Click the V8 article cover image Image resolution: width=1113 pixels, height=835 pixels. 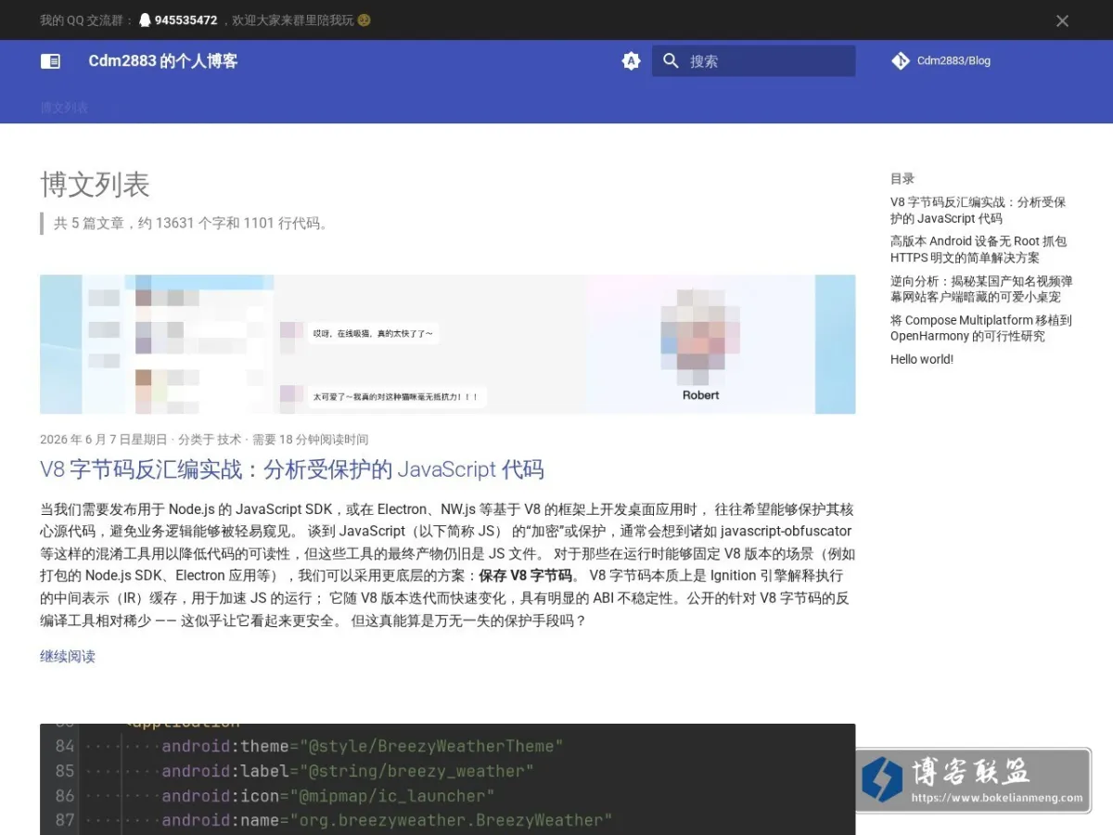click(x=447, y=344)
